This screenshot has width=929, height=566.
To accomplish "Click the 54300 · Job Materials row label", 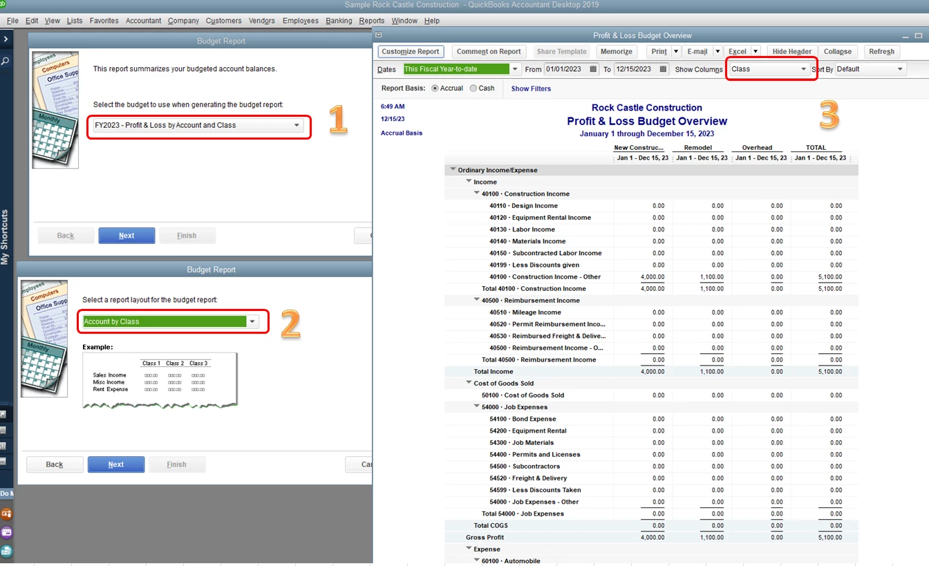I will coord(522,443).
